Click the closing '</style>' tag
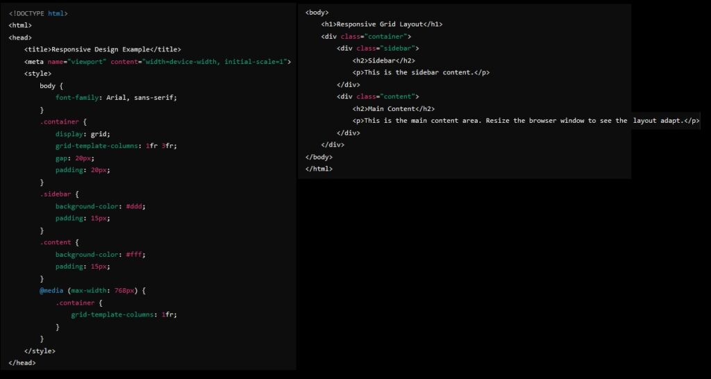Screen dimensions: 711x379 (40, 351)
